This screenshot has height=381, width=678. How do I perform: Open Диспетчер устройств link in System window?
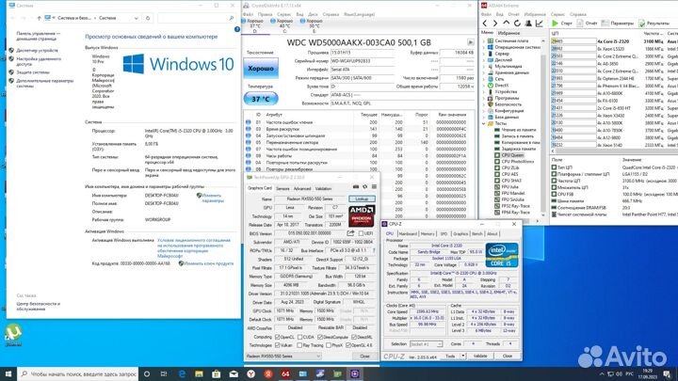click(37, 51)
